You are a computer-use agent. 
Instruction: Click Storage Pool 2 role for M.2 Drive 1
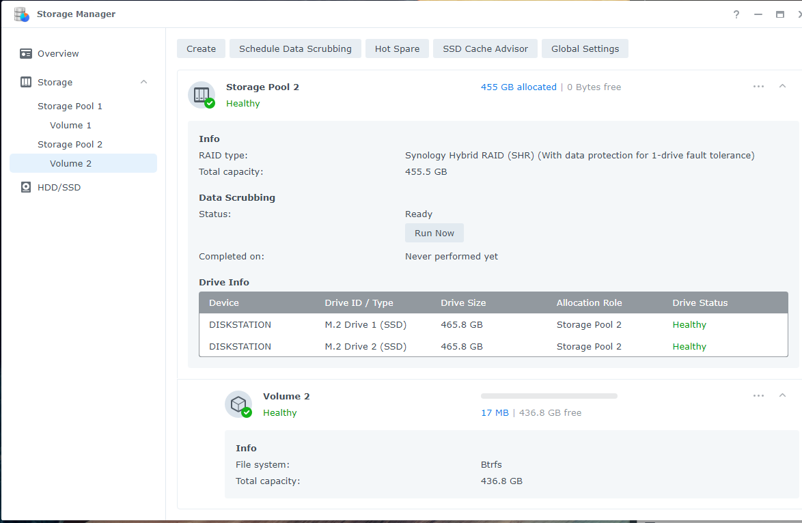(x=589, y=324)
